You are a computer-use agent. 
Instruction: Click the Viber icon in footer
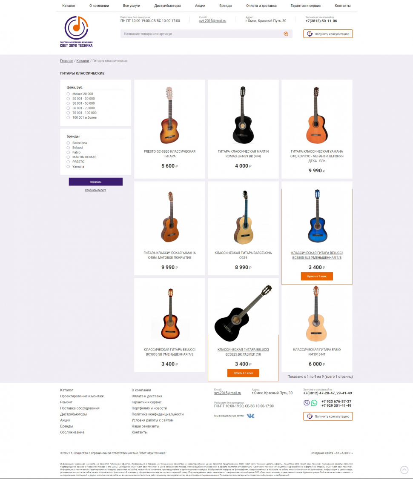click(x=306, y=403)
